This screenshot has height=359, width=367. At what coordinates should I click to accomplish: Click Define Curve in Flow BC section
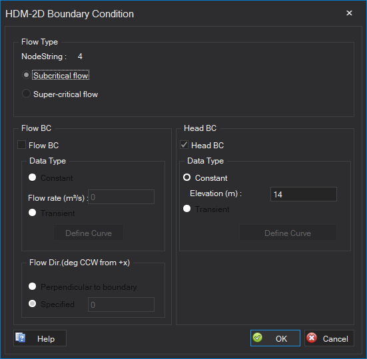[89, 233]
